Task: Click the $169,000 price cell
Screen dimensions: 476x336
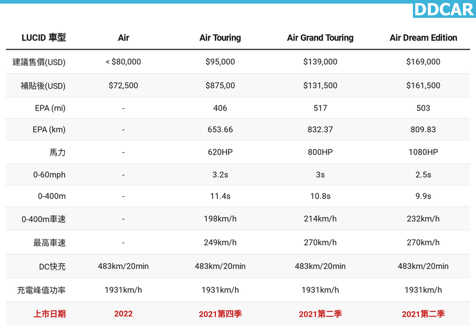Action: (423, 62)
